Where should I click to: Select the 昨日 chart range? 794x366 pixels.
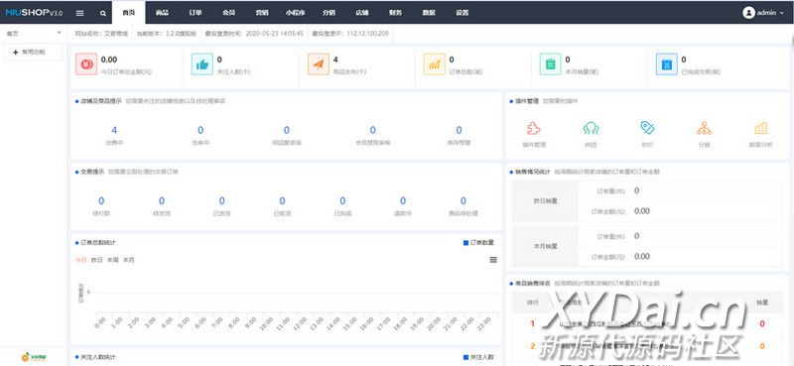coord(96,260)
